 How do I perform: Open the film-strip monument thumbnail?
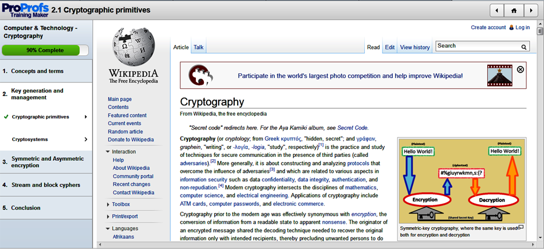point(499,75)
